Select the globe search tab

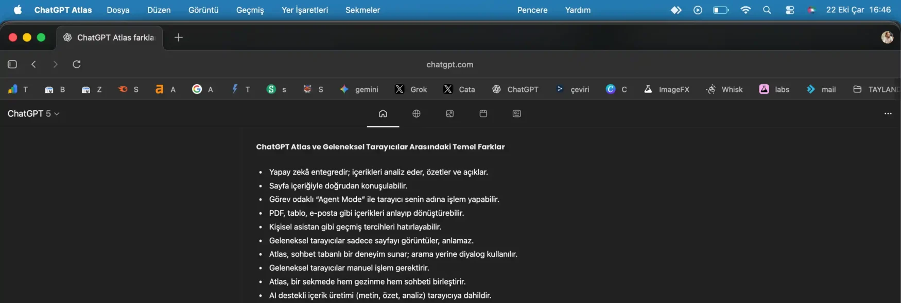coord(417,113)
